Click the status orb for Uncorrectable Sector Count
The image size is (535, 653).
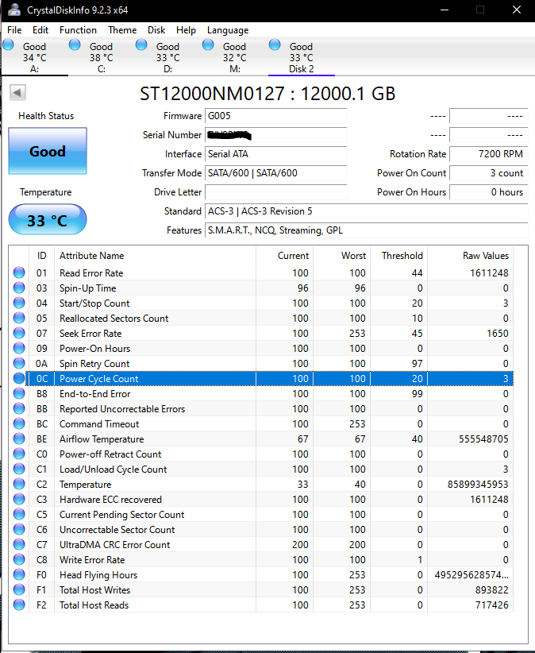pos(19,529)
